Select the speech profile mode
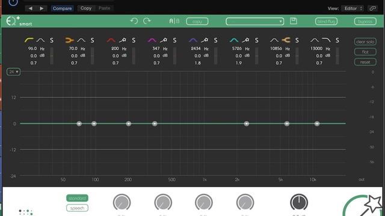The height and width of the screenshot is (216, 385). [77, 208]
